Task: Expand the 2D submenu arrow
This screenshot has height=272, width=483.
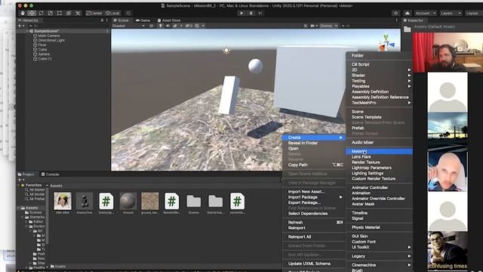Action: pyautogui.click(x=409, y=70)
